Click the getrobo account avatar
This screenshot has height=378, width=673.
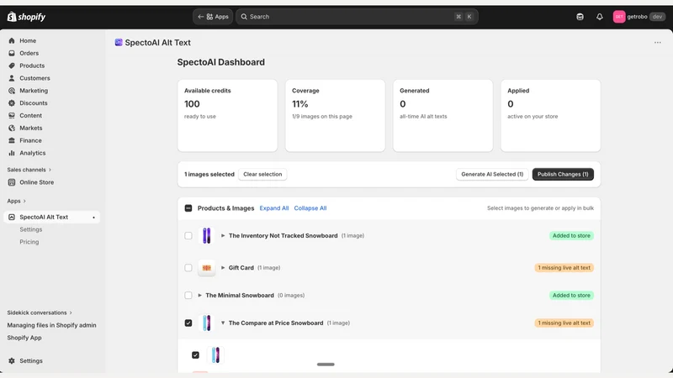pyautogui.click(x=619, y=17)
